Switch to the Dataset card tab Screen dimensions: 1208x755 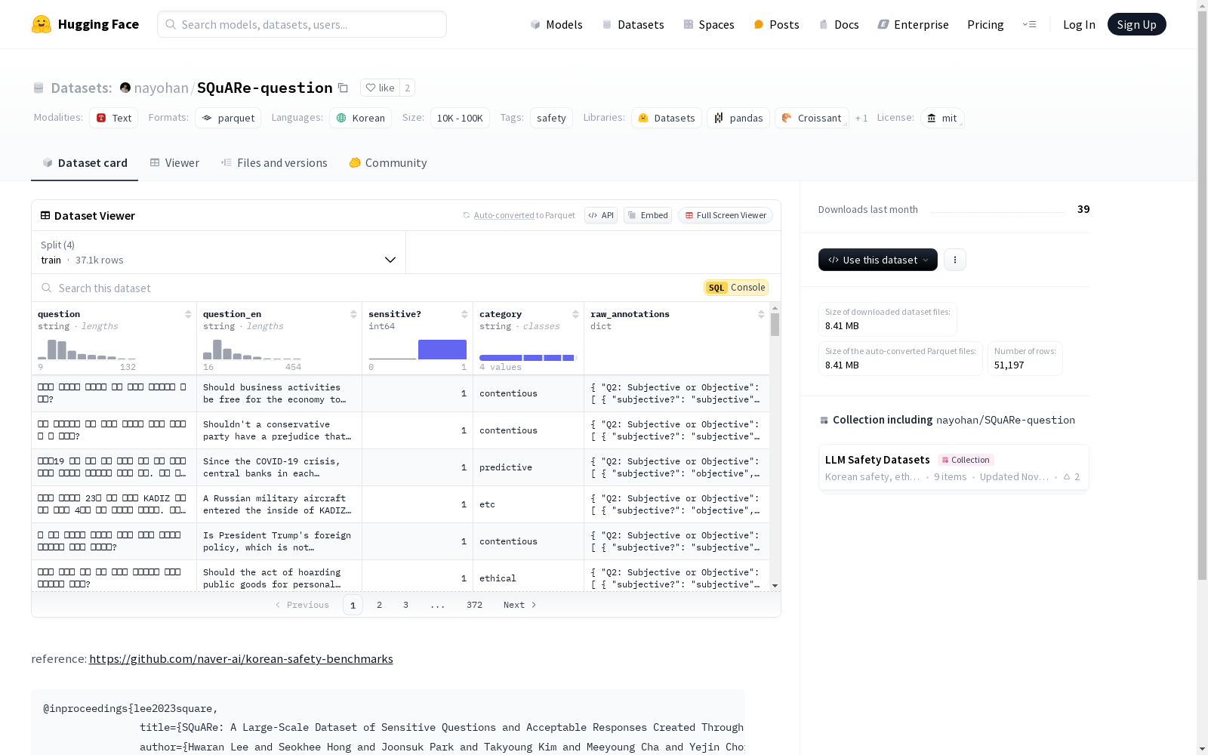coord(85,163)
